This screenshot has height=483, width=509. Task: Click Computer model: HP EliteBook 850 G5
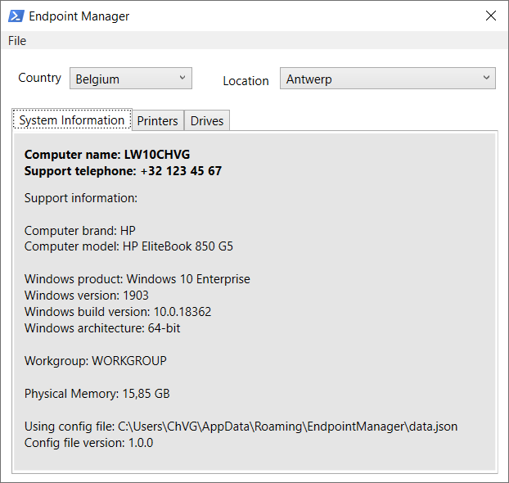click(x=128, y=246)
